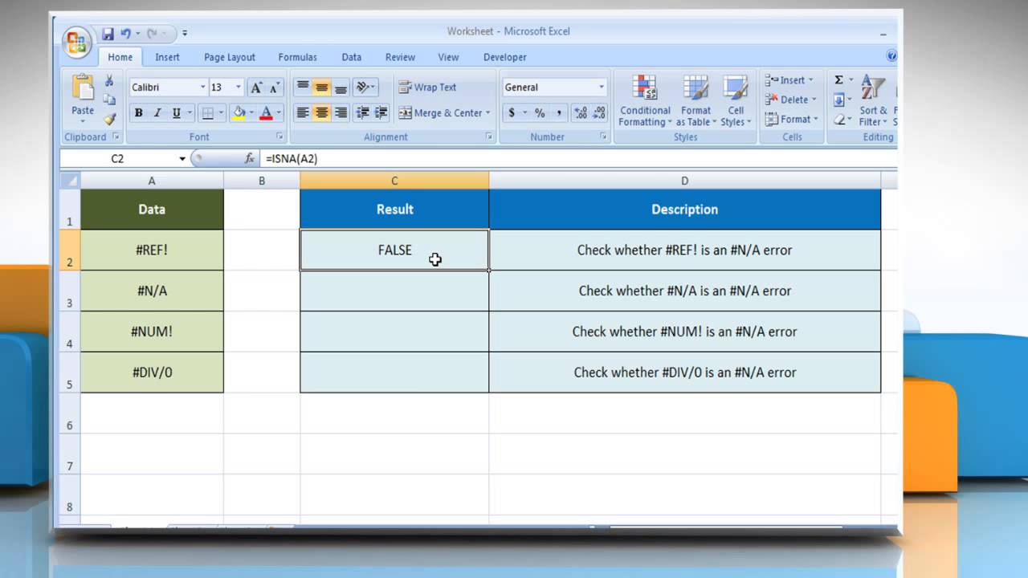Toggle Top Align
The width and height of the screenshot is (1028, 578).
(x=303, y=88)
